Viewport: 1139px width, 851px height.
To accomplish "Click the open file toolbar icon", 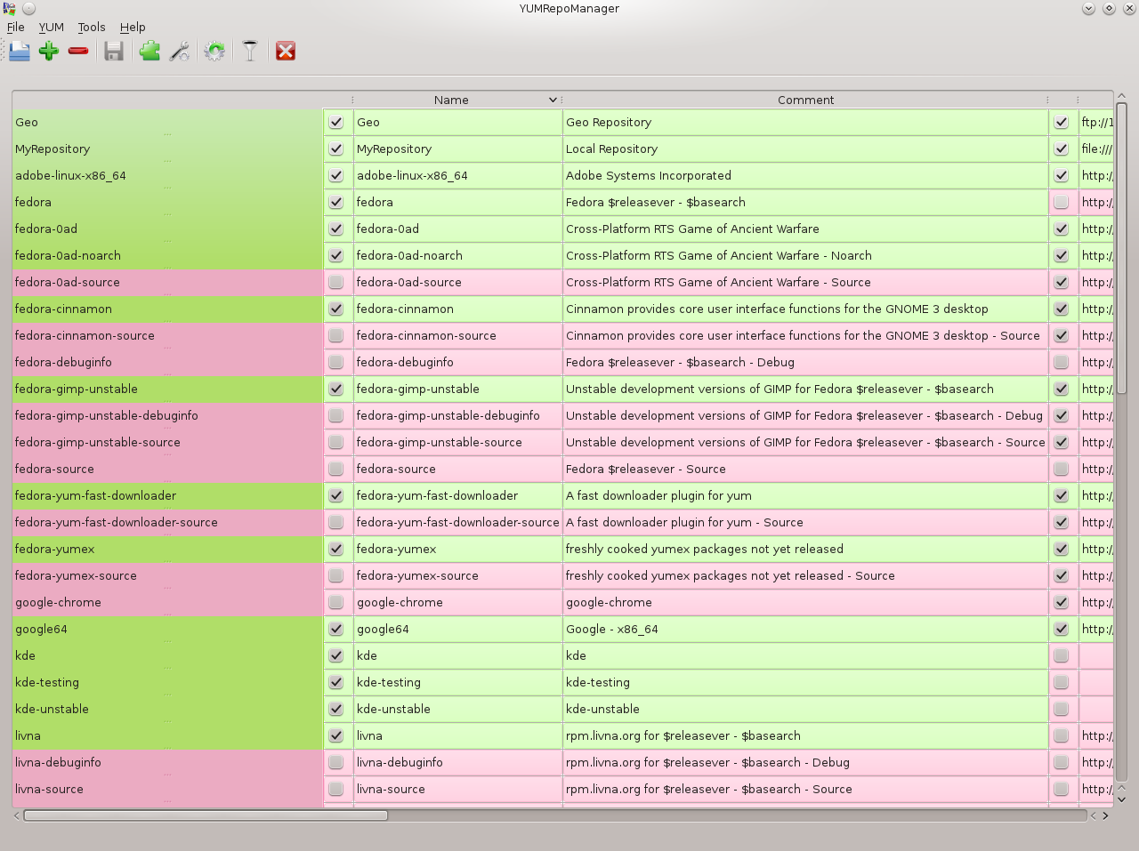I will click(x=20, y=51).
